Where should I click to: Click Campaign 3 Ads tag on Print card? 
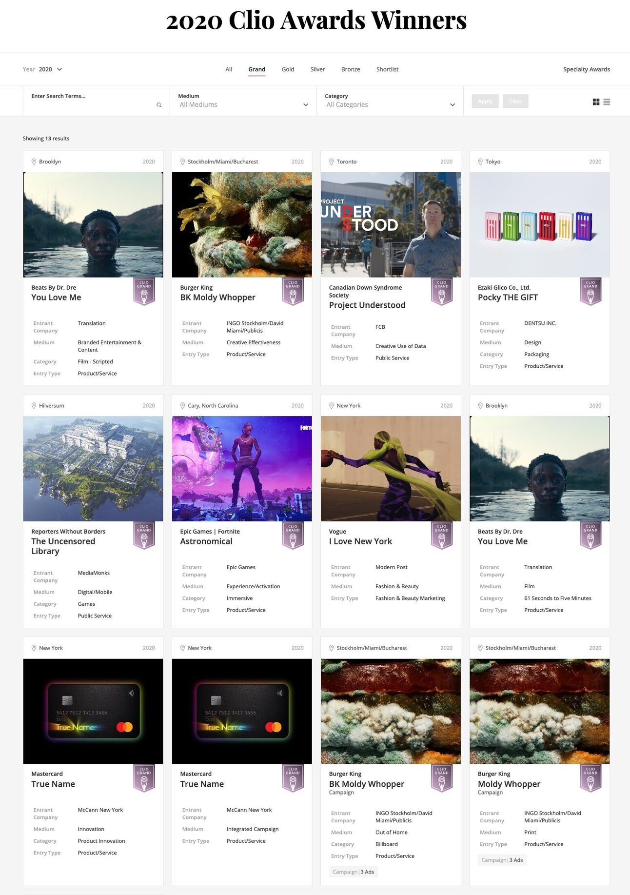click(502, 860)
